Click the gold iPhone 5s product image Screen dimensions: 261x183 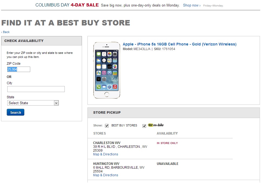(x=107, y=70)
